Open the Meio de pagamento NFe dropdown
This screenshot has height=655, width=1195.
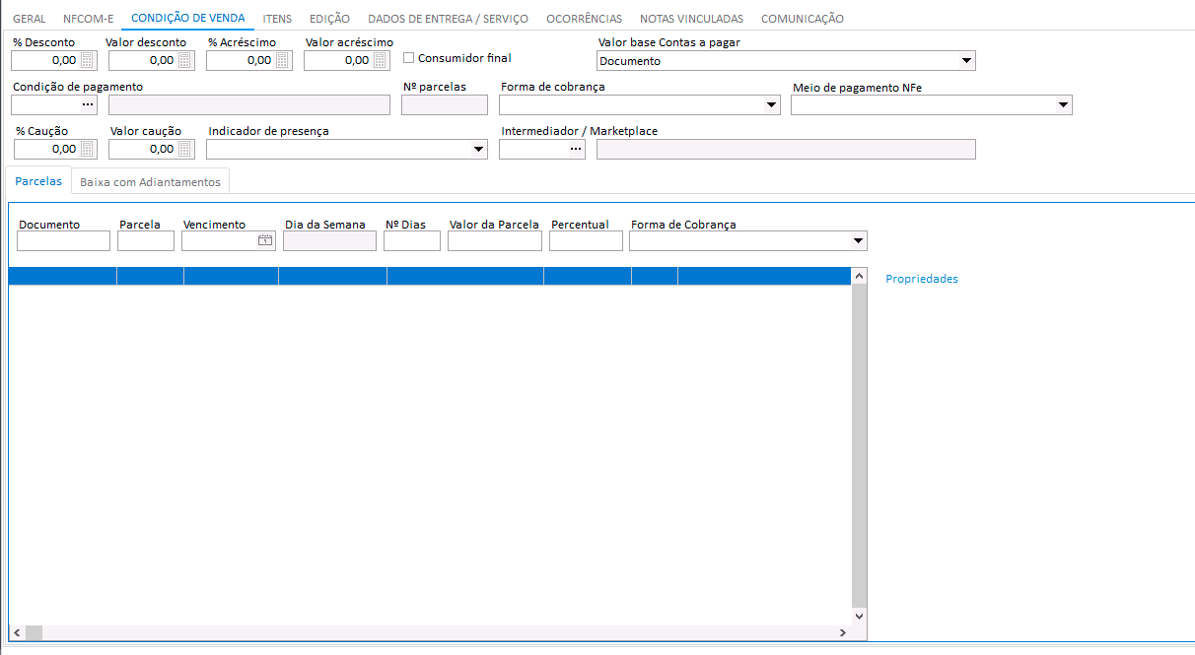1062,105
